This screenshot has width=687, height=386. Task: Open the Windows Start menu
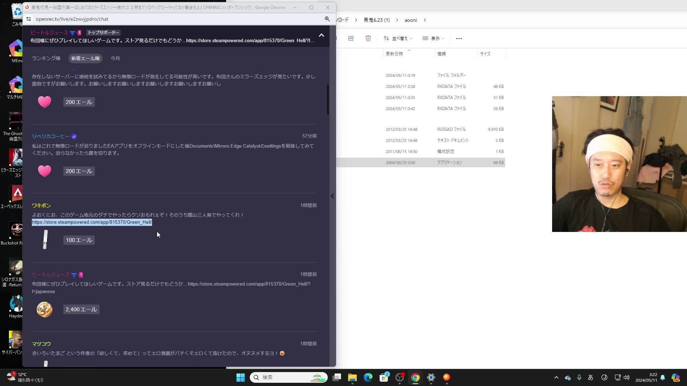pos(240,377)
